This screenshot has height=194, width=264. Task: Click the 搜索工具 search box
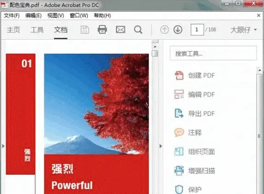tap(213, 53)
